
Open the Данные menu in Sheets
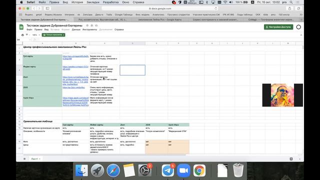point(76,29)
